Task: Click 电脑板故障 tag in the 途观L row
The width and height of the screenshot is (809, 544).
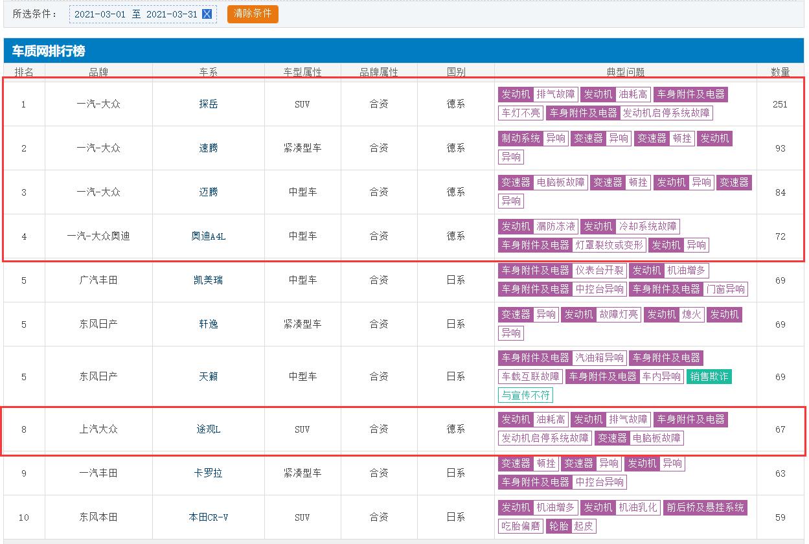Action: [x=657, y=438]
